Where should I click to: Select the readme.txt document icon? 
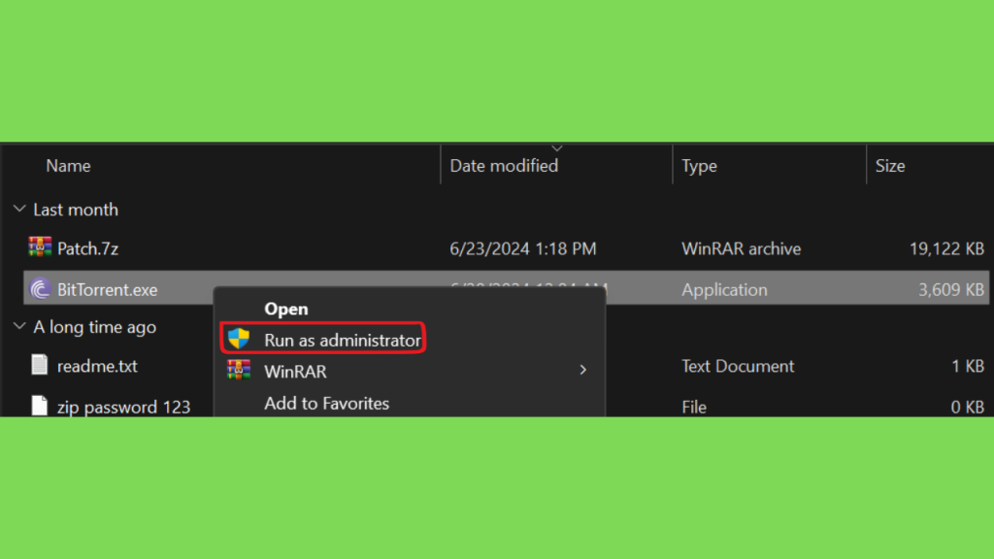click(x=40, y=366)
